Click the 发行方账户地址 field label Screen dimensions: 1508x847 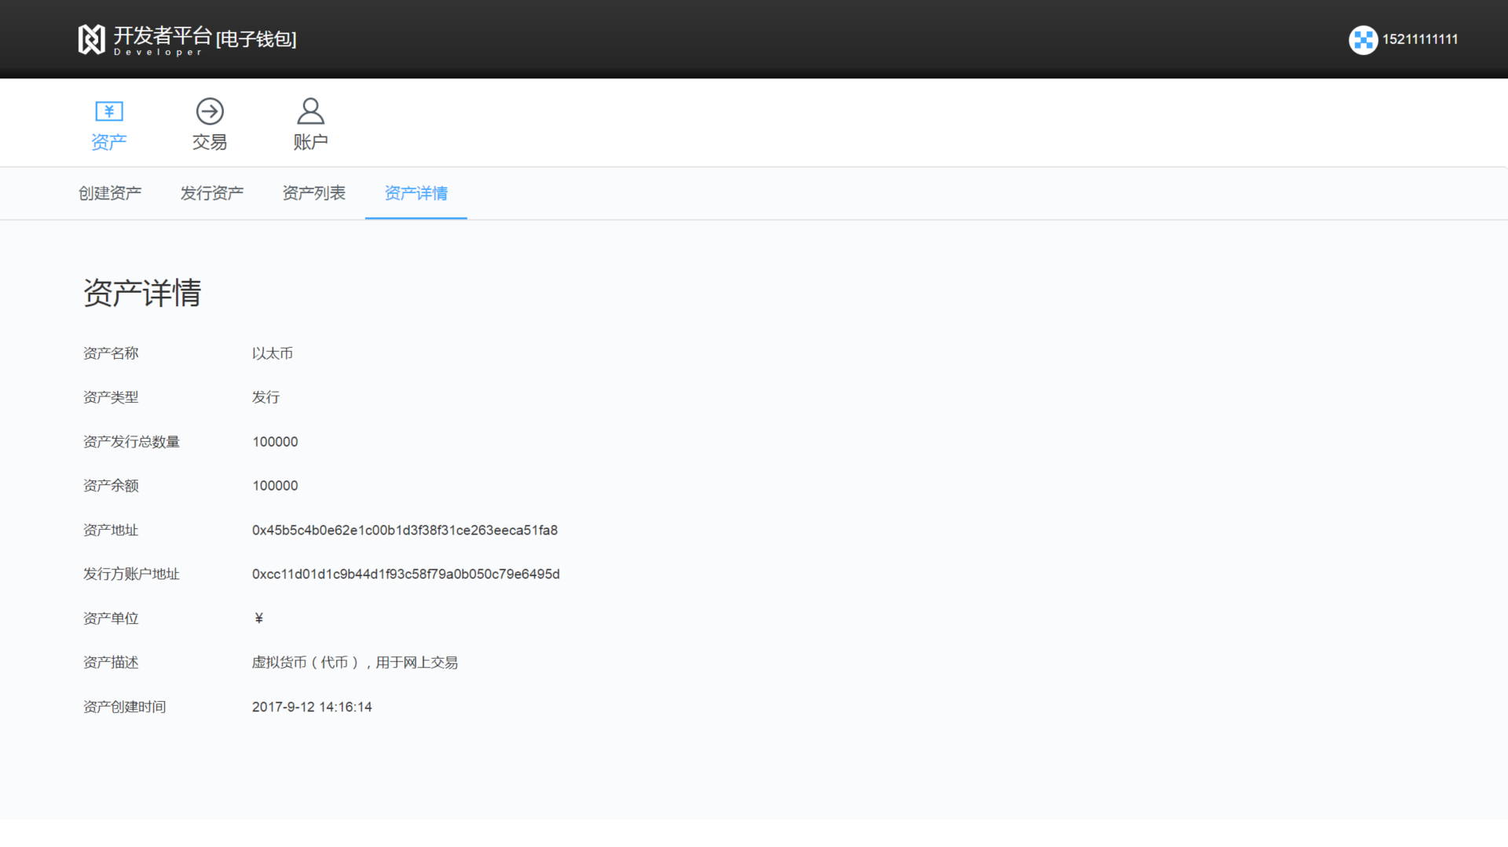click(x=131, y=574)
